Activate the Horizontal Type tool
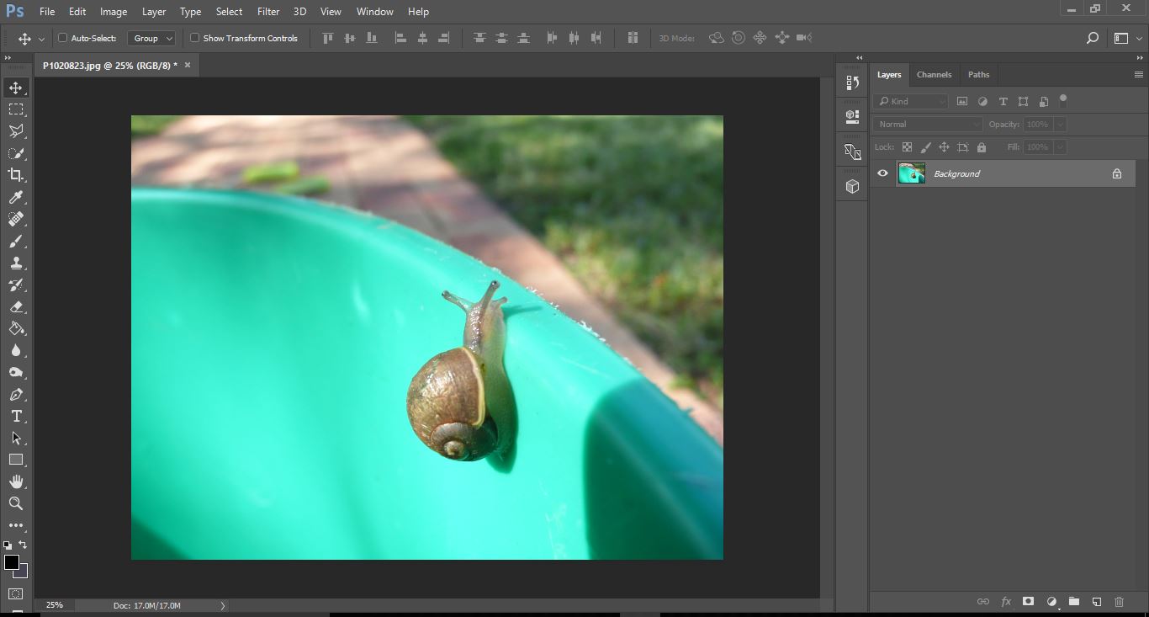The height and width of the screenshot is (617, 1149). coord(16,416)
